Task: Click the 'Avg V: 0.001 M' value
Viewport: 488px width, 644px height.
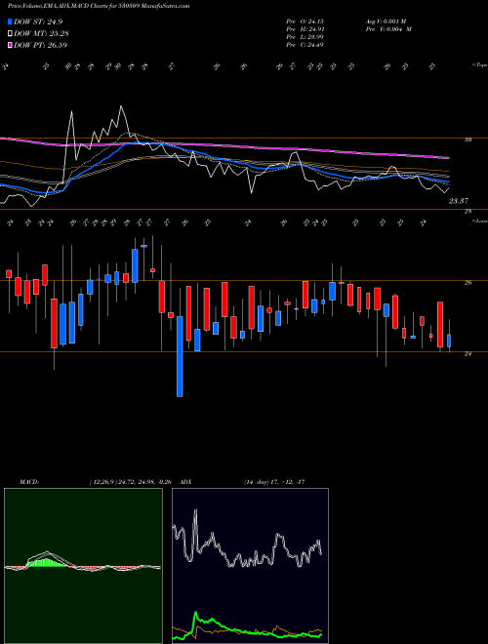Action: (x=386, y=21)
